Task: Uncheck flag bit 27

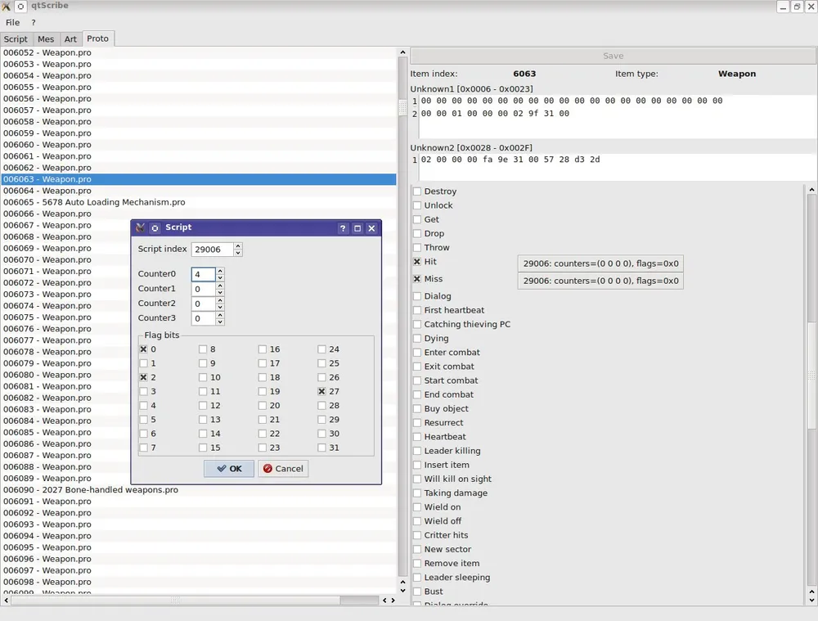Action: click(x=322, y=392)
